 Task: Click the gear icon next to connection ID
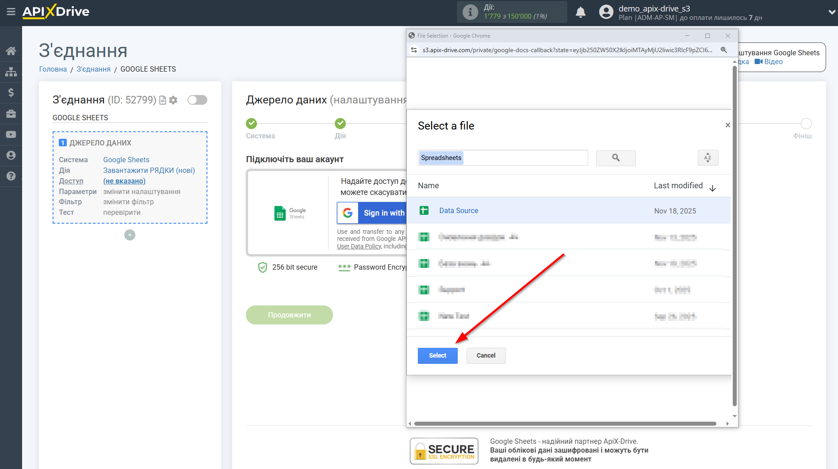(173, 100)
